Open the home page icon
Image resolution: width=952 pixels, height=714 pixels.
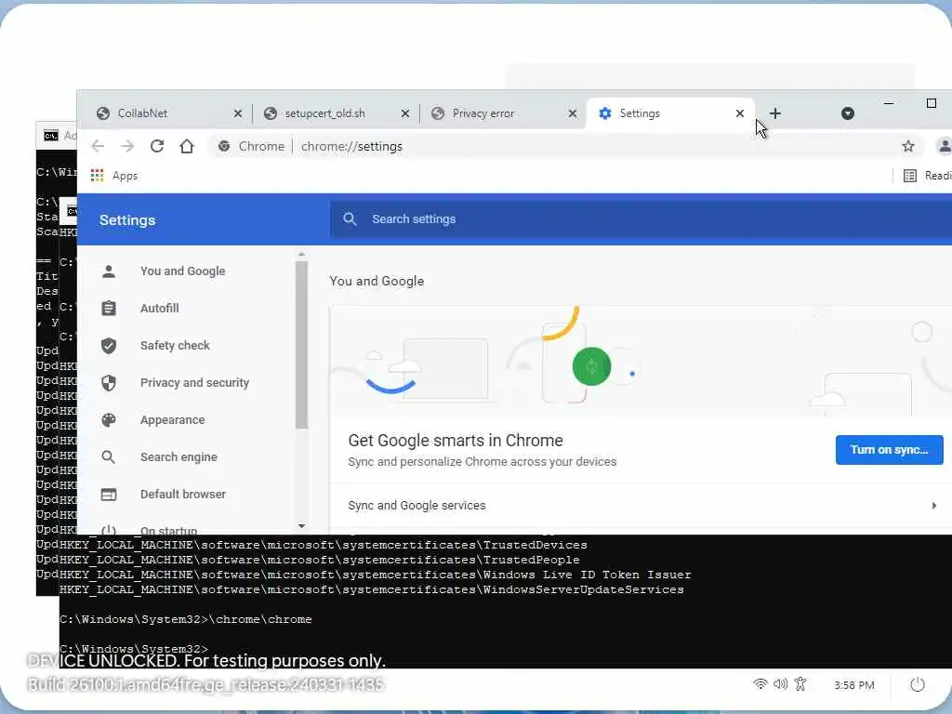(187, 146)
